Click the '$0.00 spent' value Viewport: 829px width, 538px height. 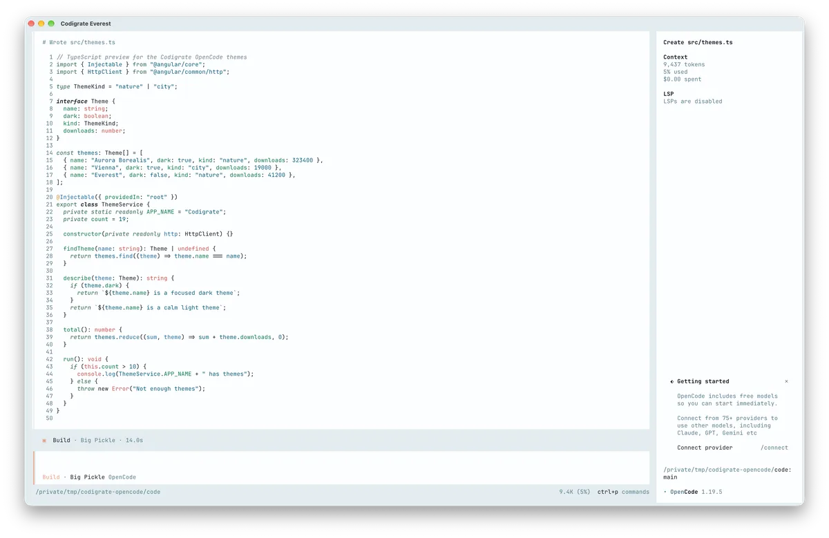pyautogui.click(x=683, y=79)
